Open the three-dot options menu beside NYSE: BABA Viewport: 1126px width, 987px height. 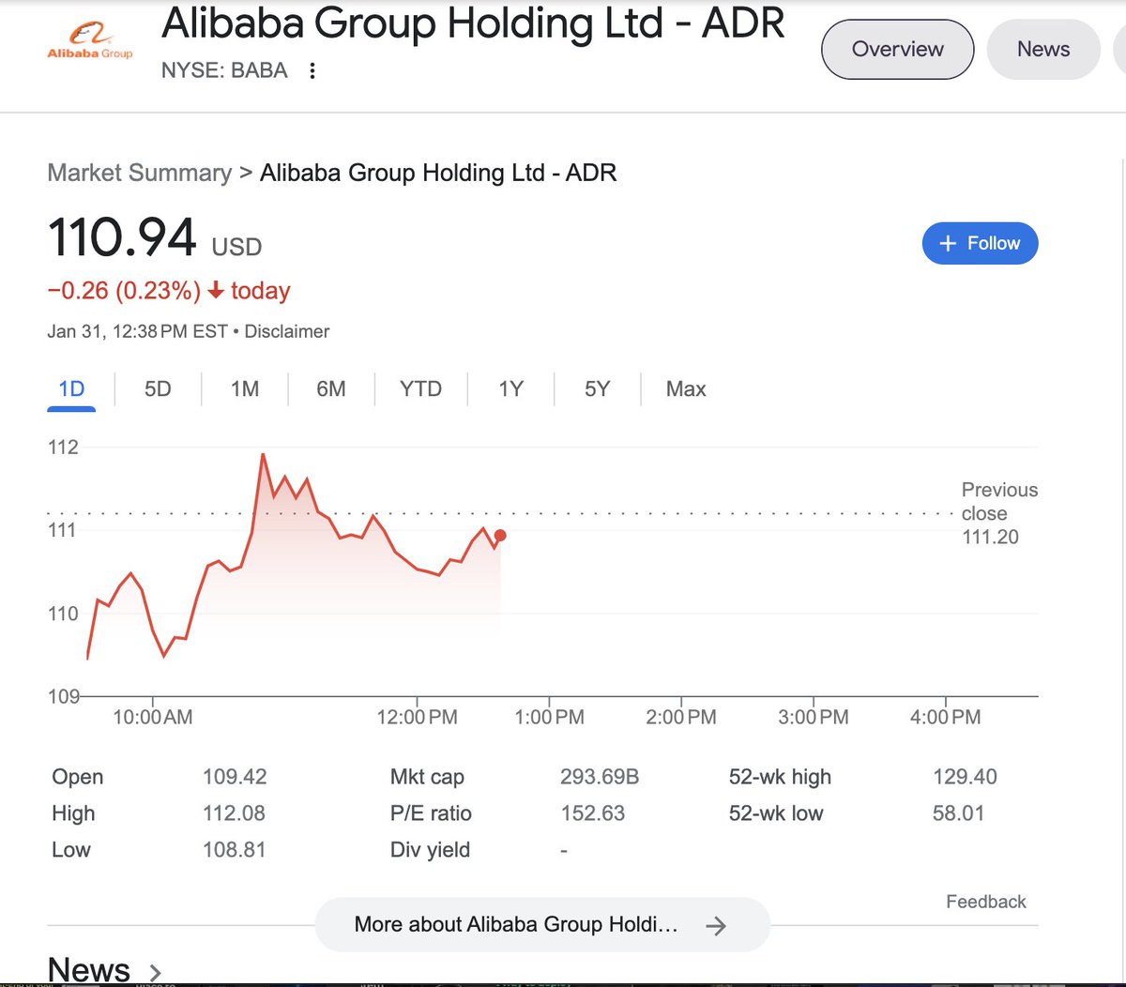pos(312,71)
